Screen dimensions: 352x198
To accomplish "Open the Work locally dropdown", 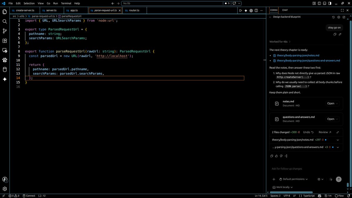I will 282,187.
